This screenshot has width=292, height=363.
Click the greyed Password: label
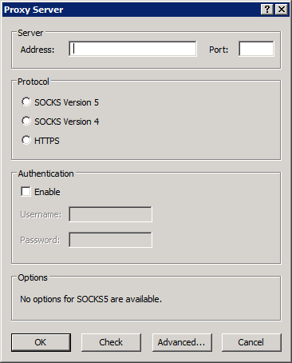tap(40, 240)
